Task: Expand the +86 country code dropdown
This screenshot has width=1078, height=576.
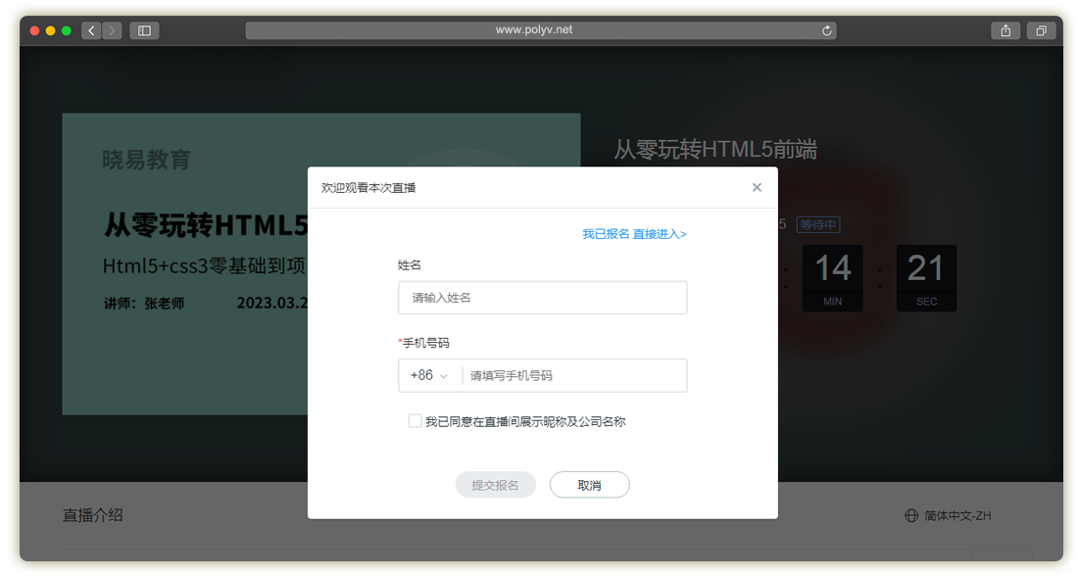Action: (429, 375)
